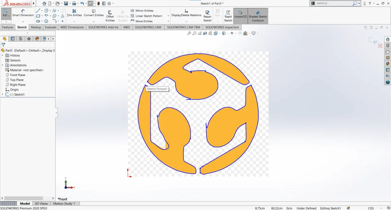Open the Smart Dimension dropdown arrow

point(23,21)
